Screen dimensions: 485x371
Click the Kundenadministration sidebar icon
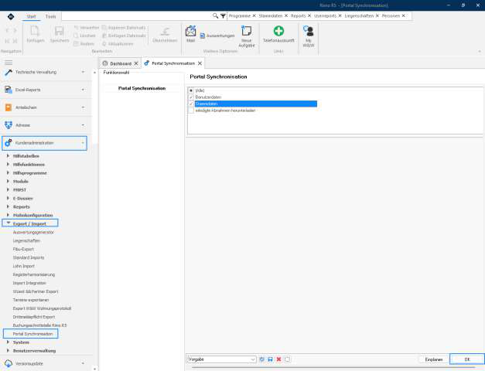click(x=9, y=143)
